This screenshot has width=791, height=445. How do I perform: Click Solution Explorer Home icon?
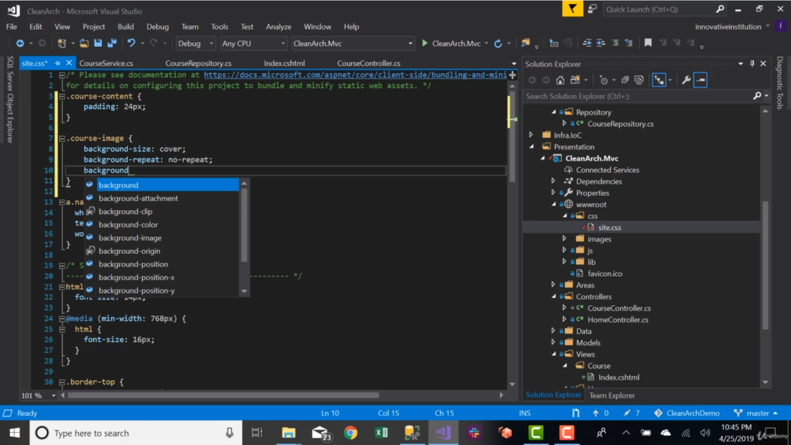click(560, 80)
